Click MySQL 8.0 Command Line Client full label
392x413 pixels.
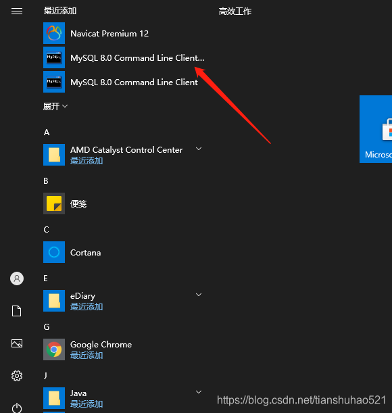point(134,82)
